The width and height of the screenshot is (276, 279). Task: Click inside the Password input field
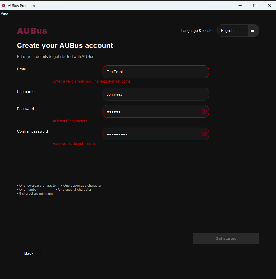(x=156, y=111)
